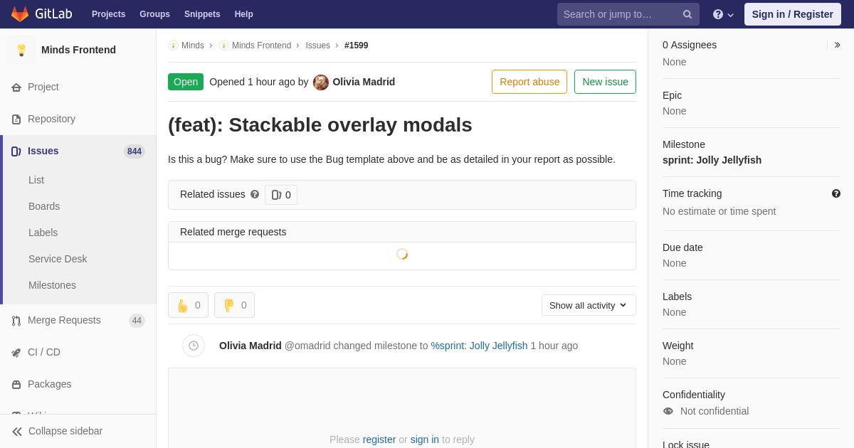Click the Report abuse button
This screenshot has width=854, height=448.
point(529,82)
